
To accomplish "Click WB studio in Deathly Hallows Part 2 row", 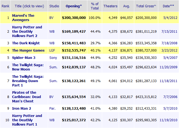I will coord(52,31).
